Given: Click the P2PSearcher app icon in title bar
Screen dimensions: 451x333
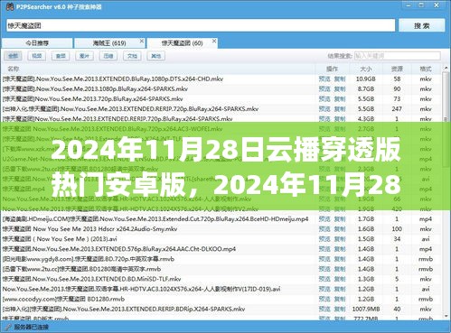Looking at the screenshot, I should [10, 6].
